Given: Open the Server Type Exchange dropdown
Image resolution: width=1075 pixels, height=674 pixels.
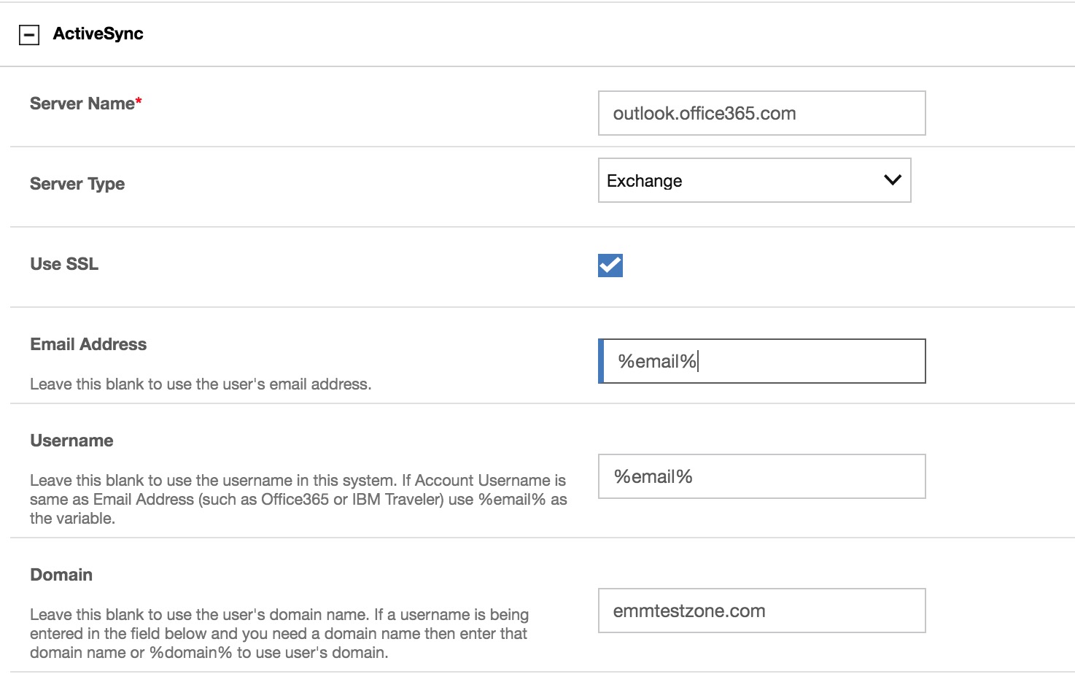Looking at the screenshot, I should pyautogui.click(x=754, y=180).
